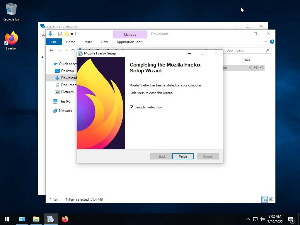Click the search magnifier icon

267,50
